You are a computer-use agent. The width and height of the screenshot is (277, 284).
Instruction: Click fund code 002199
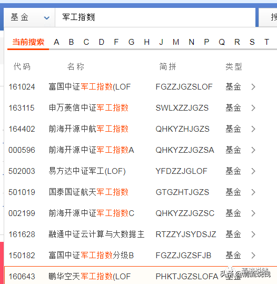(22, 213)
